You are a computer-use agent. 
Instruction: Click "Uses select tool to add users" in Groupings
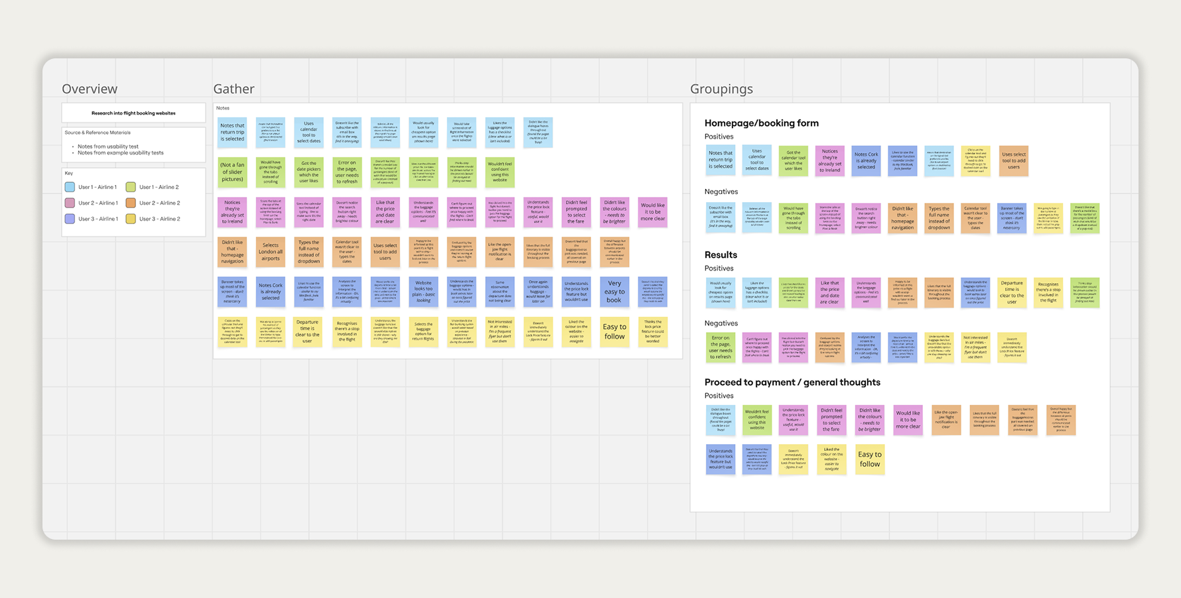point(1013,161)
